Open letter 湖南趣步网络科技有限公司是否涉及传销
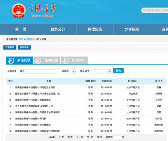The width and height of the screenshot is (168, 141). coord(35,87)
